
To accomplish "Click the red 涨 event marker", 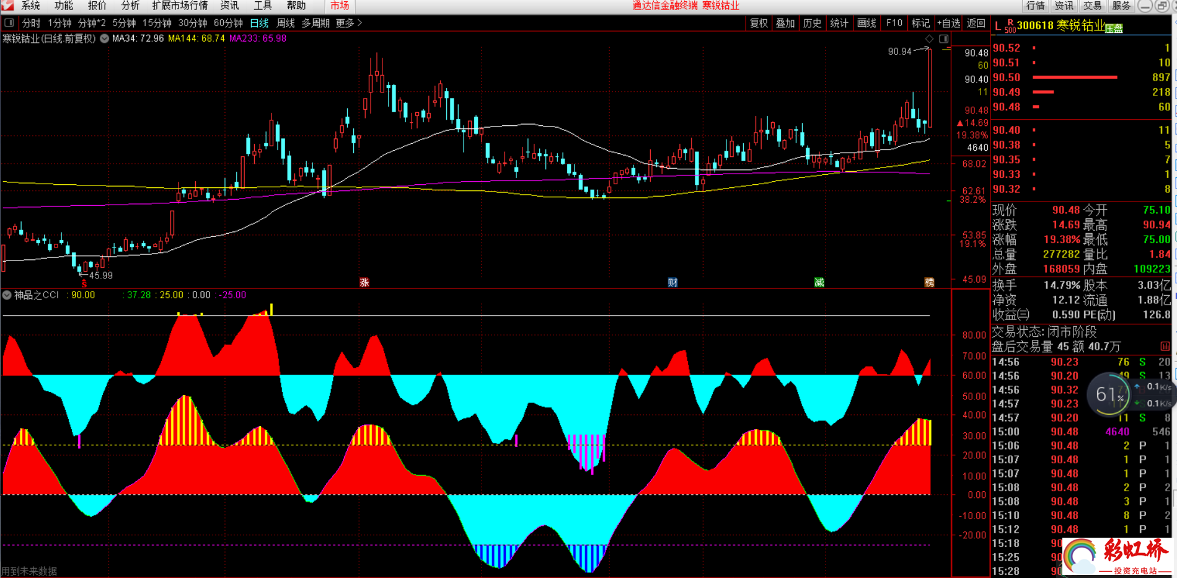I will (364, 283).
